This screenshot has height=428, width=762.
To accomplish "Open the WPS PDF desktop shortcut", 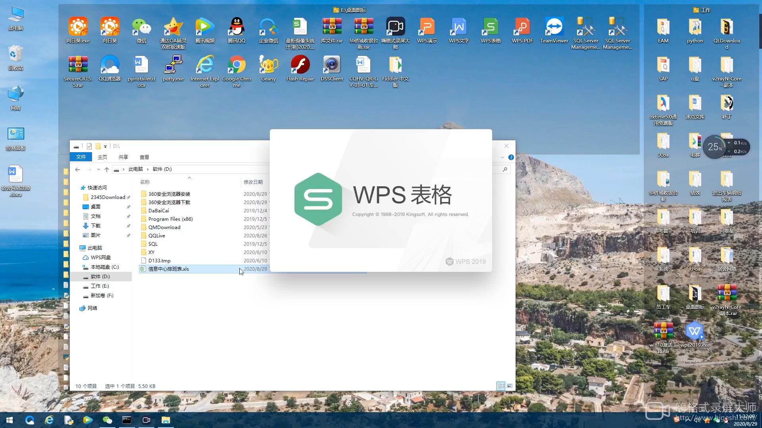I will click(x=522, y=31).
